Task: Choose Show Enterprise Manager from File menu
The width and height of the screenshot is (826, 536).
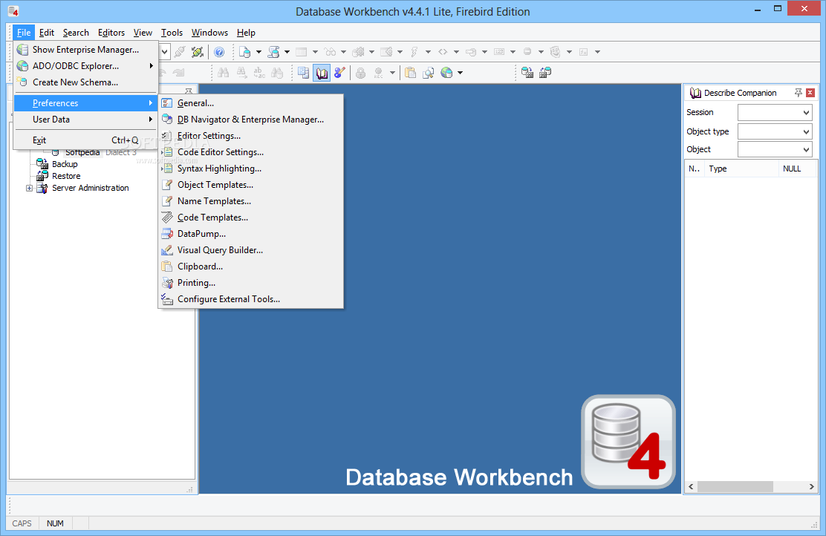Action: pyautogui.click(x=85, y=50)
